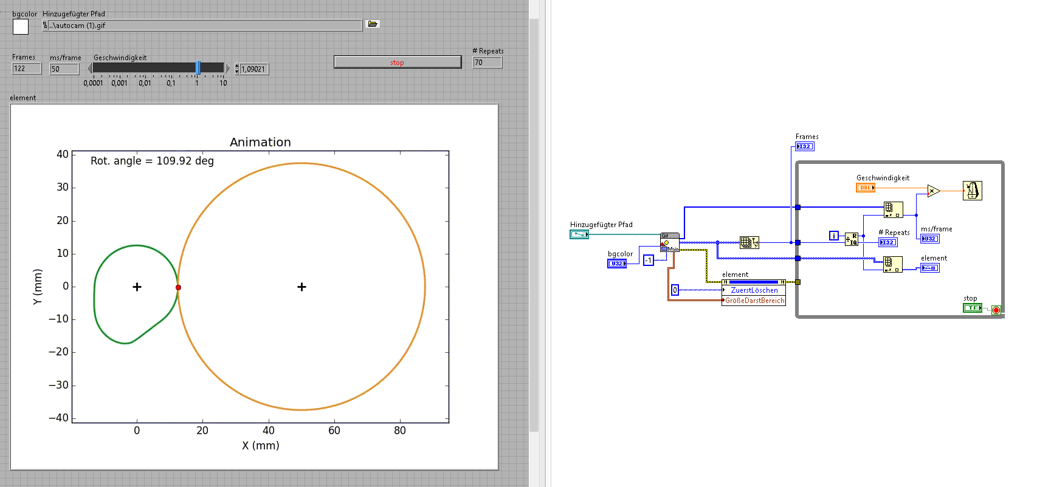Click the slider right increment arrow

[x=228, y=68]
